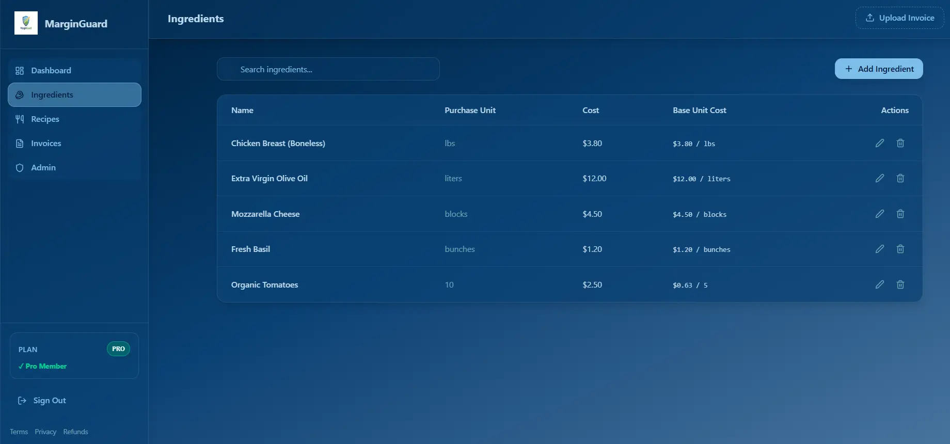
Task: Click the Add Ingredient button
Action: tap(879, 69)
